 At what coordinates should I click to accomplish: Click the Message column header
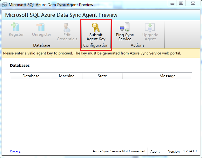click(x=157, y=76)
